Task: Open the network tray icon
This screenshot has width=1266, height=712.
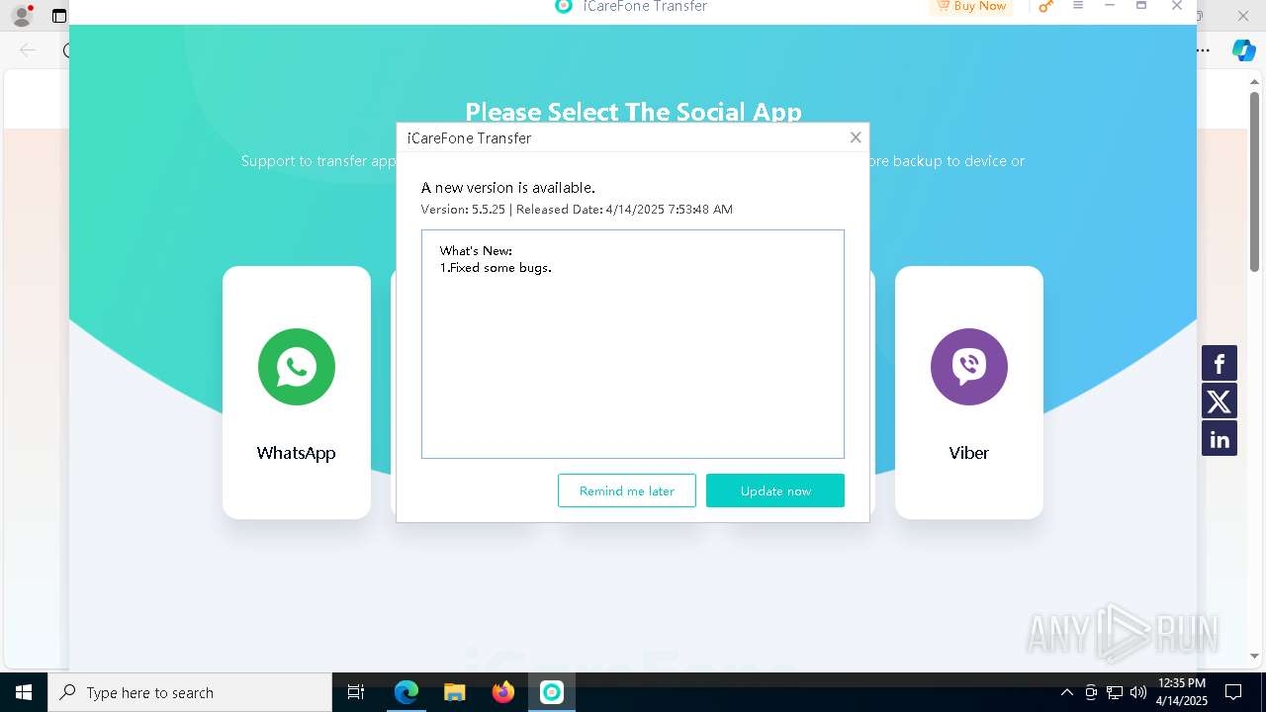Action: tap(1115, 692)
